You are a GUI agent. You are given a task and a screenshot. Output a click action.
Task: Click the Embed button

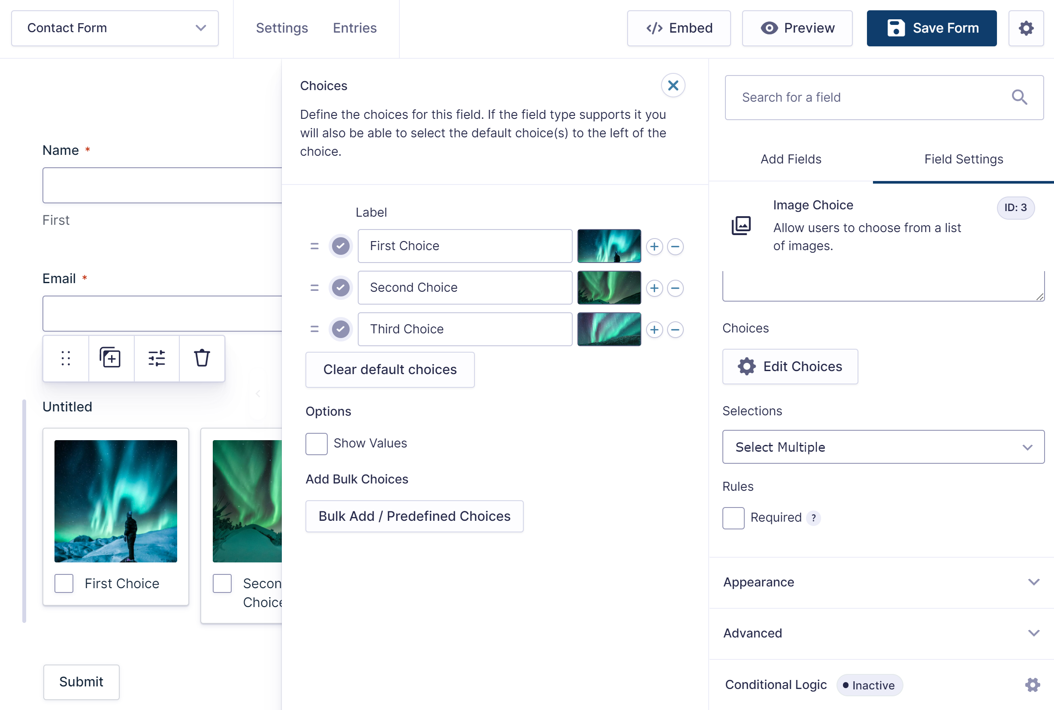click(679, 28)
